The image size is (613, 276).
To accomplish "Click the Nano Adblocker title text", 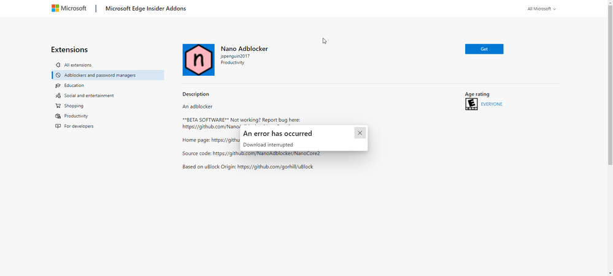I will pyautogui.click(x=244, y=49).
